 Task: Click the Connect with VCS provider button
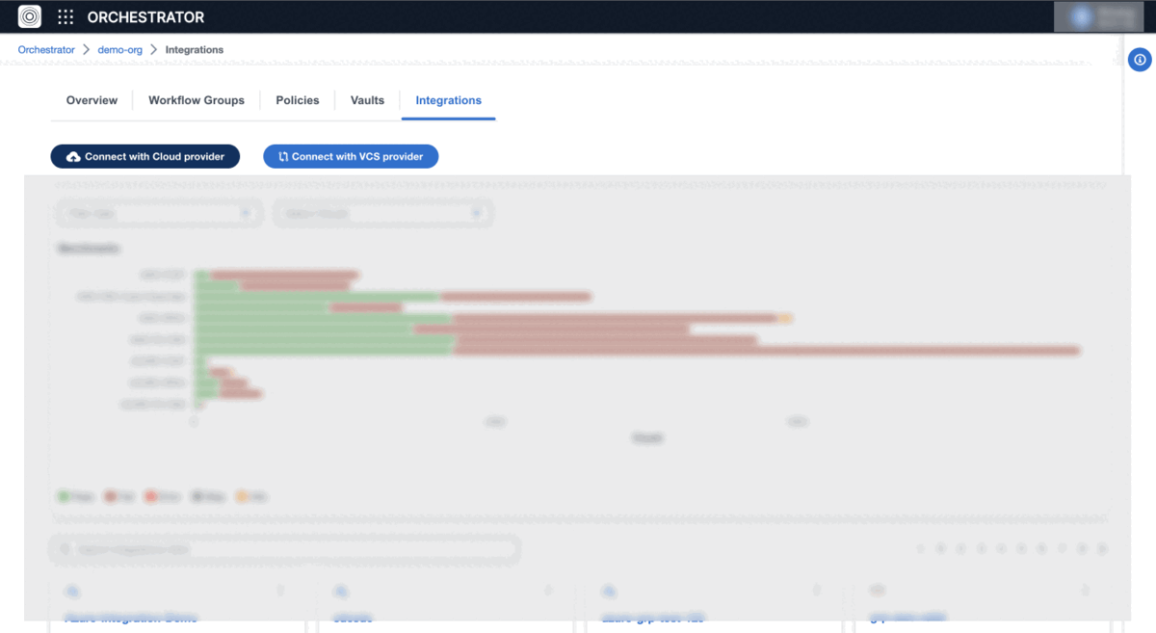pos(351,156)
